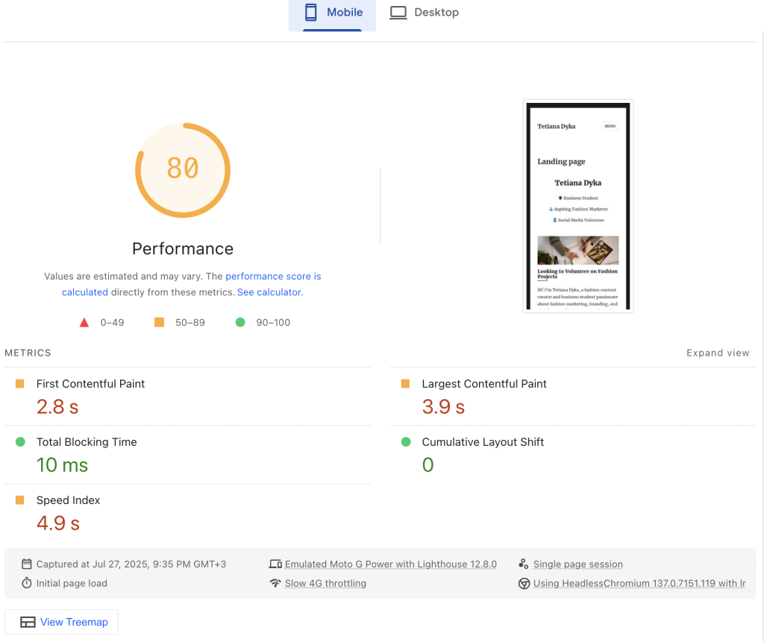
Task: Click the desktop laptop icon in tab
Action: tap(398, 13)
